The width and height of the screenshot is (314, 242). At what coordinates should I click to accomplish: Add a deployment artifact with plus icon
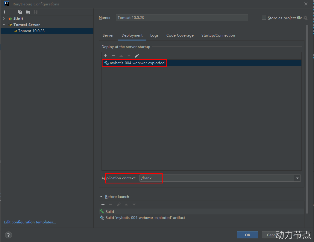pyautogui.click(x=106, y=56)
